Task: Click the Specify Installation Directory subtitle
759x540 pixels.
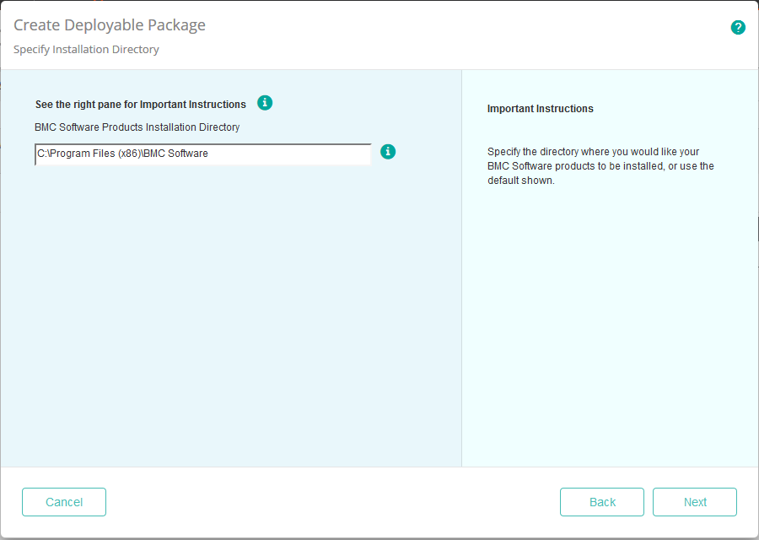Action: pos(86,50)
